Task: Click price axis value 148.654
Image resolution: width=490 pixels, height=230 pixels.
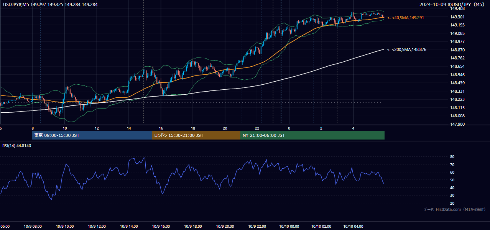Action: (x=457, y=66)
